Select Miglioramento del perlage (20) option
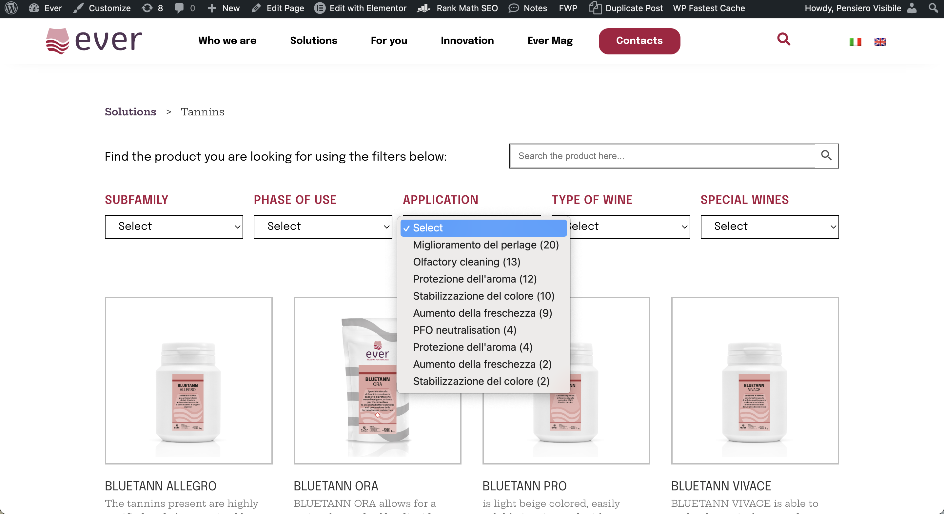This screenshot has height=514, width=944. pyautogui.click(x=485, y=245)
